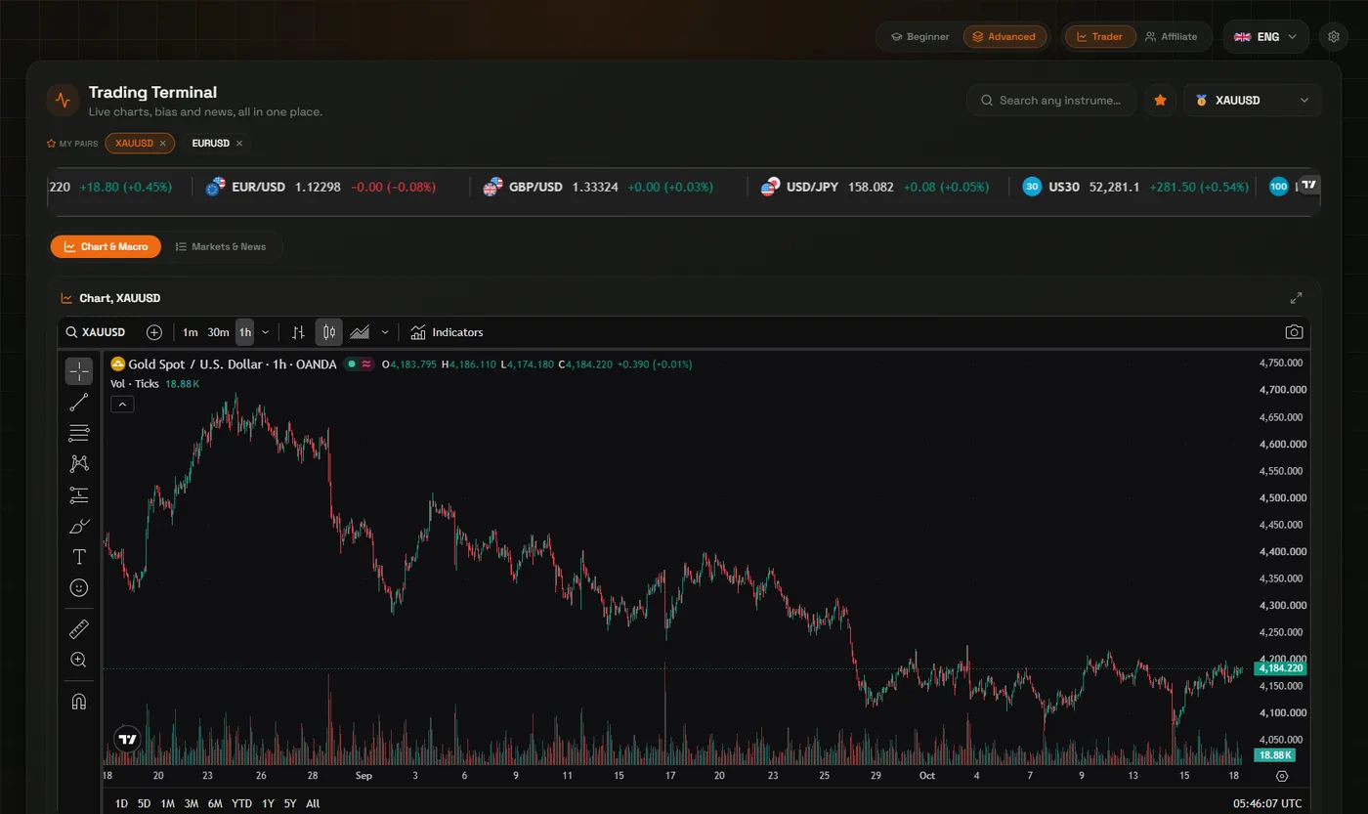Click the favorite star button
The image size is (1368, 814).
[1160, 101]
